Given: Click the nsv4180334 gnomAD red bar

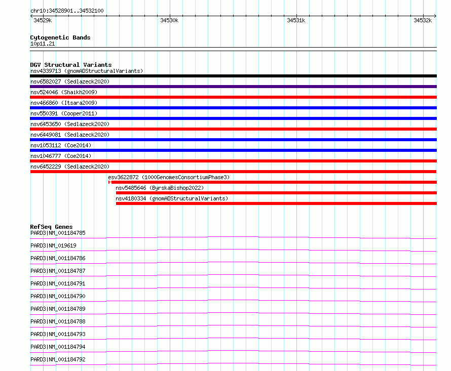Looking at the screenshot, I should tap(276, 203).
